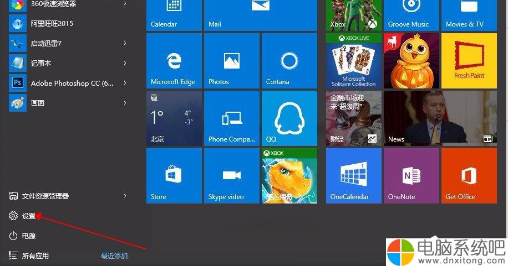Show 所有应用 all apps

(x=28, y=255)
